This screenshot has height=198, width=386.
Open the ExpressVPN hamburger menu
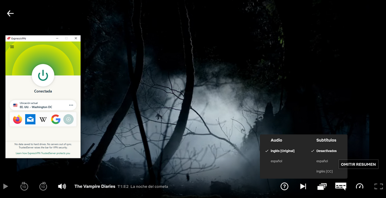12,47
